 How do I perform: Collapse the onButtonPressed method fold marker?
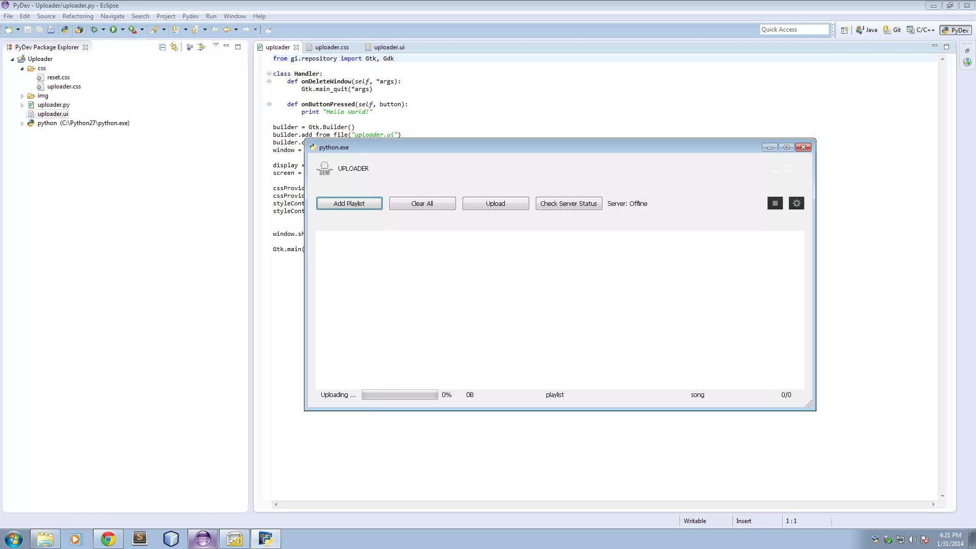[x=269, y=104]
